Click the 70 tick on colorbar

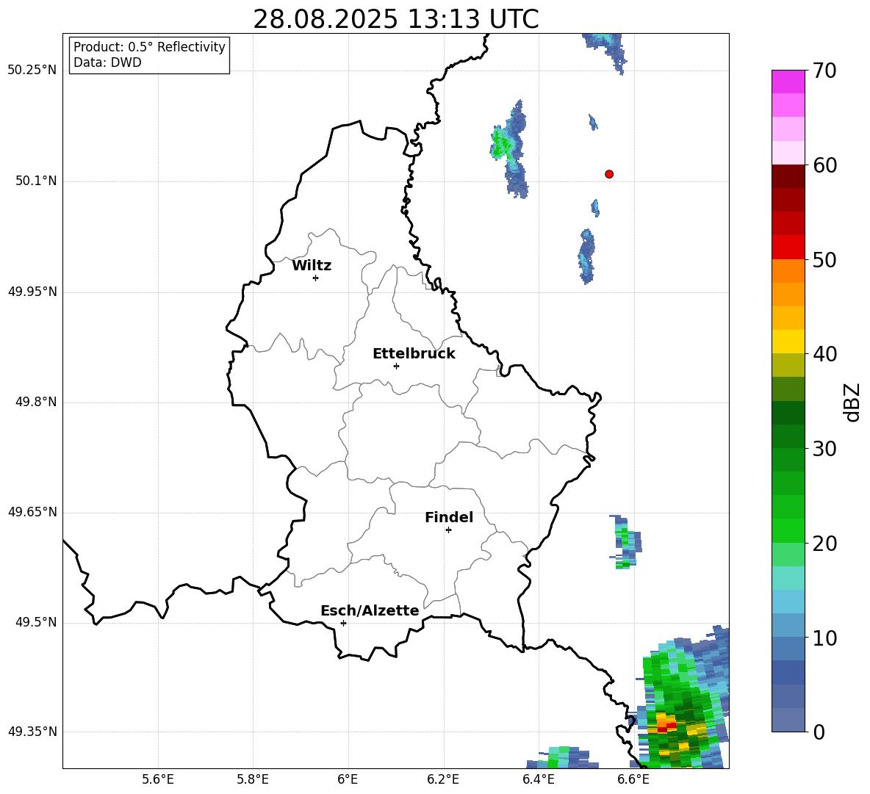pos(824,71)
